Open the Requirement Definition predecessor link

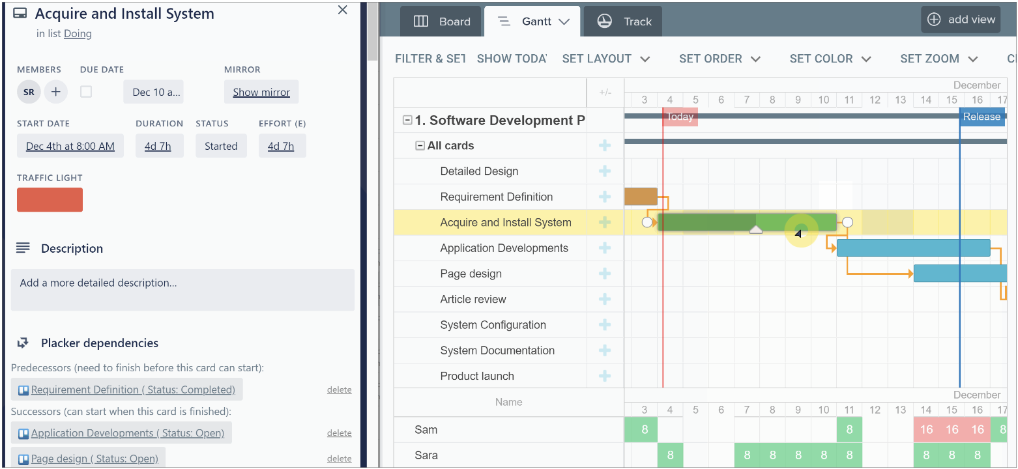point(133,390)
